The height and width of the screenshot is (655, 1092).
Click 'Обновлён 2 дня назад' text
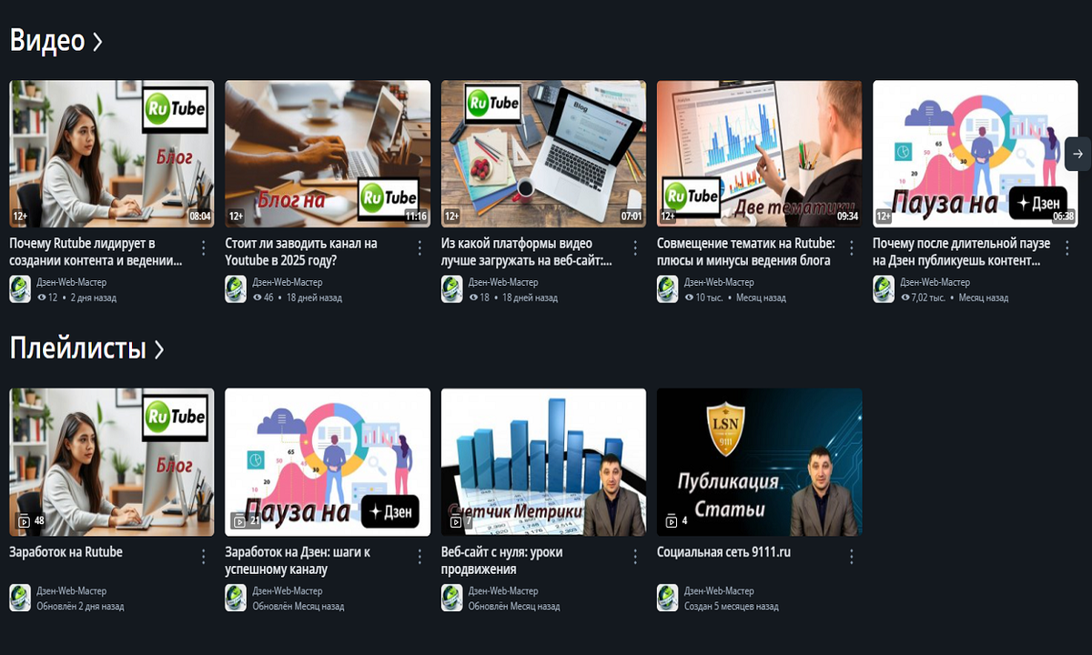[x=80, y=606]
